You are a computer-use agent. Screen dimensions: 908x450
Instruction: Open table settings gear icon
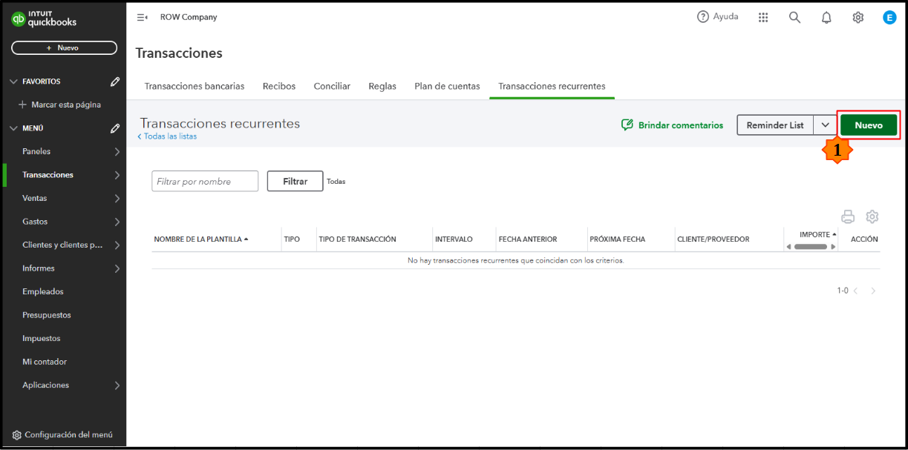pos(872,216)
